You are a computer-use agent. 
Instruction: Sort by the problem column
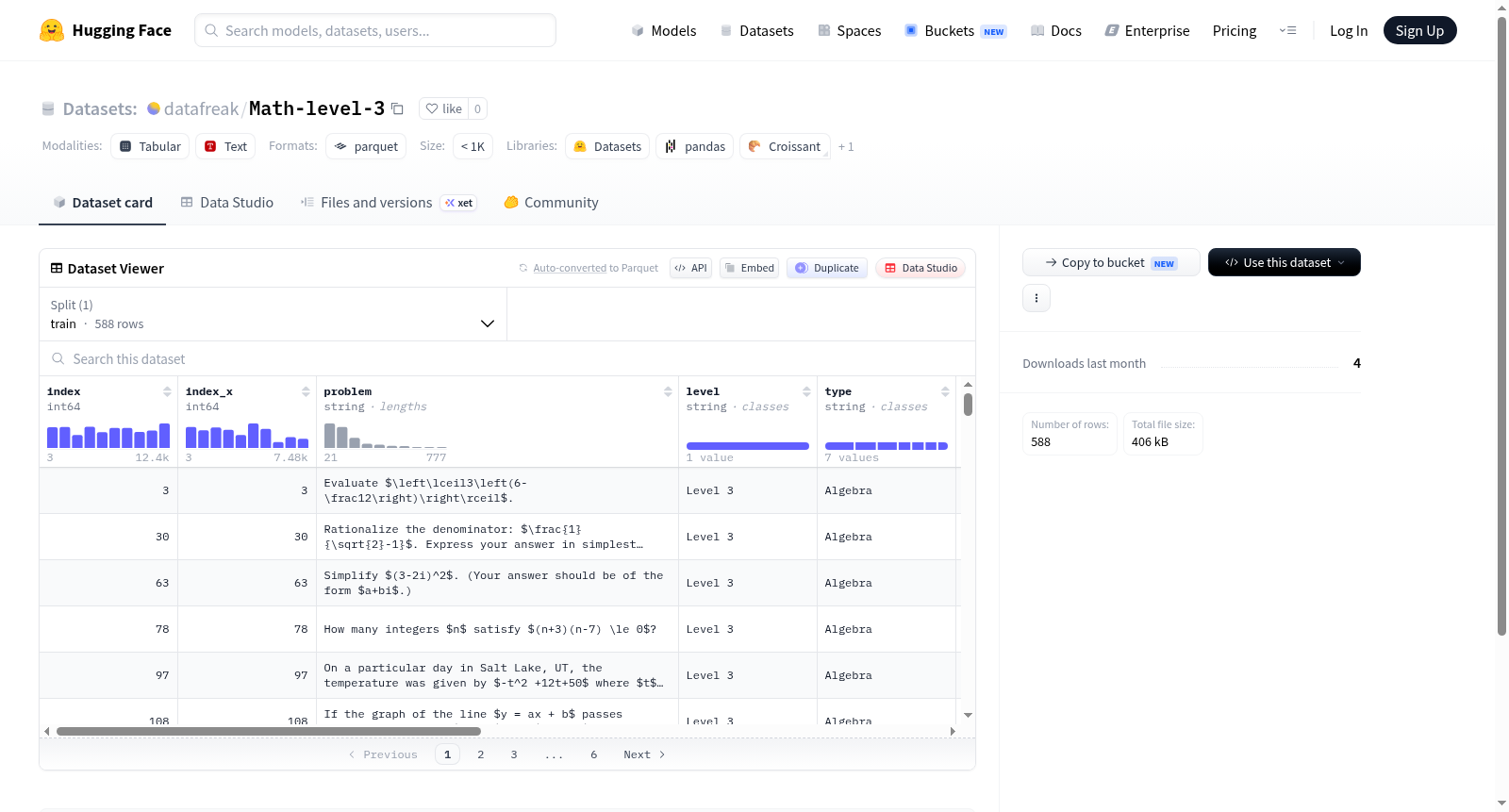tap(668, 391)
